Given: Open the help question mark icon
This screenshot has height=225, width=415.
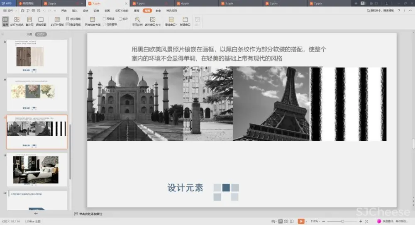Looking at the screenshot, I should pyautogui.click(x=399, y=11).
